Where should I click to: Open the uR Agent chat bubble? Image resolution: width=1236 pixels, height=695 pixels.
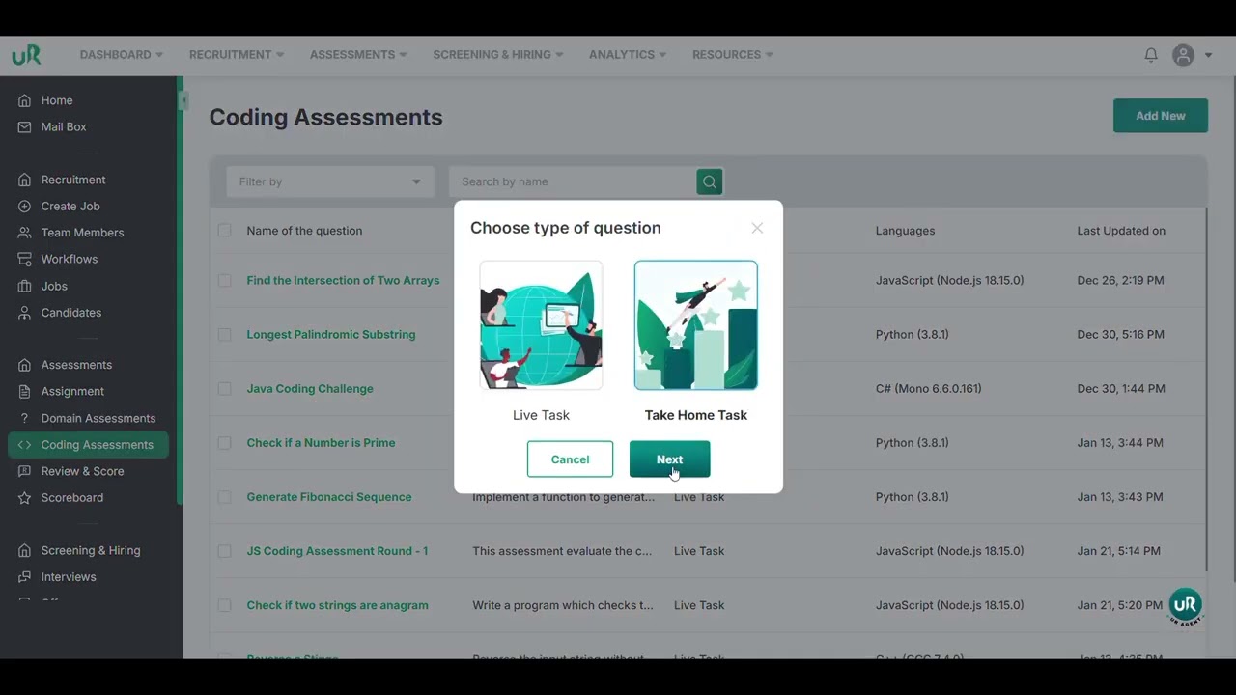[1185, 606]
